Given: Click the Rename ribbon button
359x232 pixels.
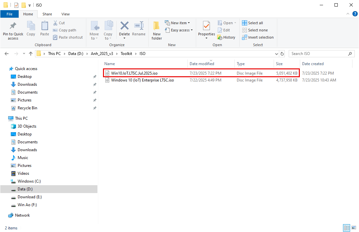Looking at the screenshot, I should 139,28.
